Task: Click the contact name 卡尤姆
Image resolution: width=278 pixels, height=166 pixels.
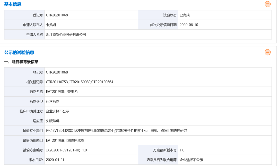Action: [51, 25]
